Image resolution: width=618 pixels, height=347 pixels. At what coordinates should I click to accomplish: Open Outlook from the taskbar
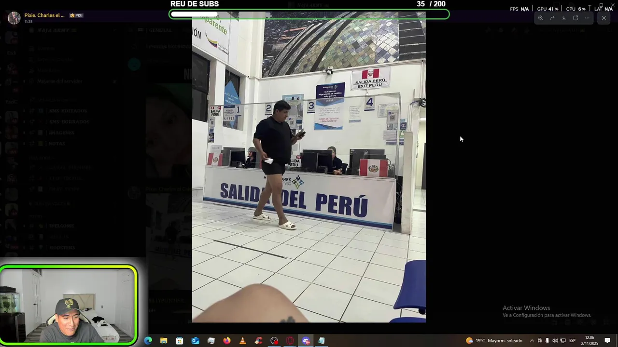(195, 341)
